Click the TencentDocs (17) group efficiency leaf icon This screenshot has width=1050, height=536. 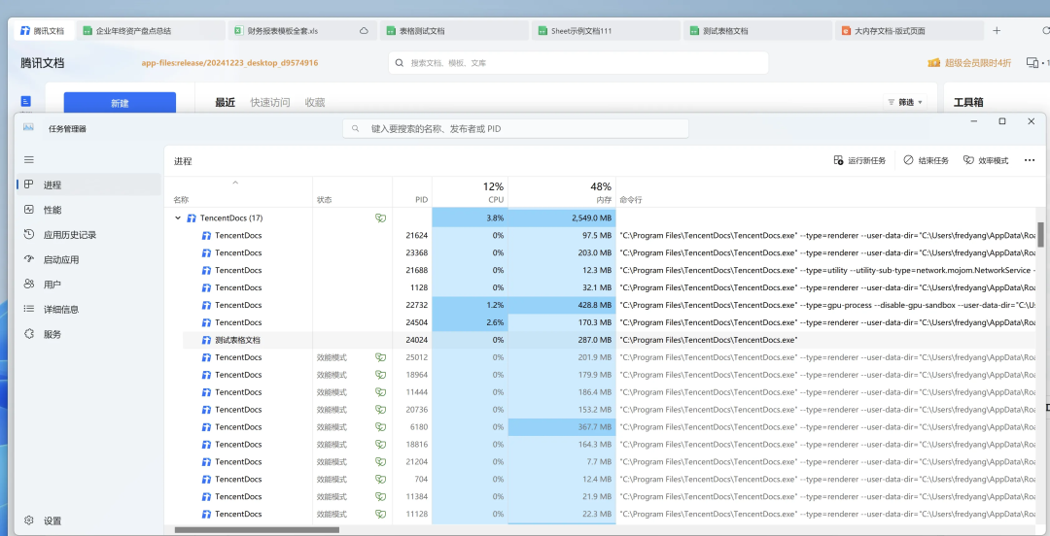coord(380,218)
